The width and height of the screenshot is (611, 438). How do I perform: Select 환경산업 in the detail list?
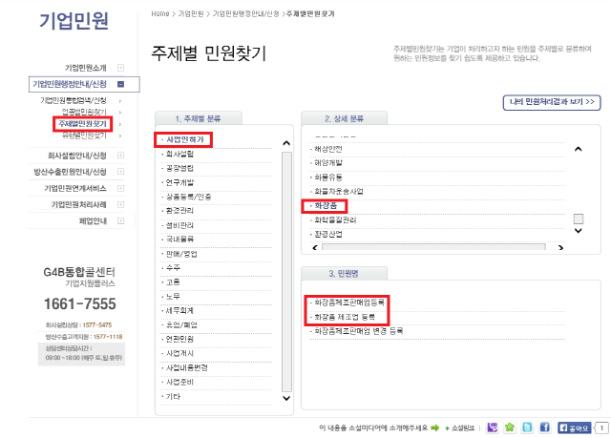(328, 234)
